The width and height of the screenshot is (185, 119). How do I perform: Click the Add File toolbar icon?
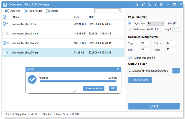[x=7, y=11]
